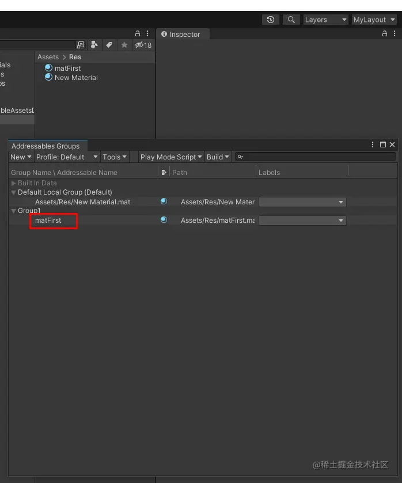Select New Material asset in Res folder
This screenshot has width=402, height=483.
point(76,77)
